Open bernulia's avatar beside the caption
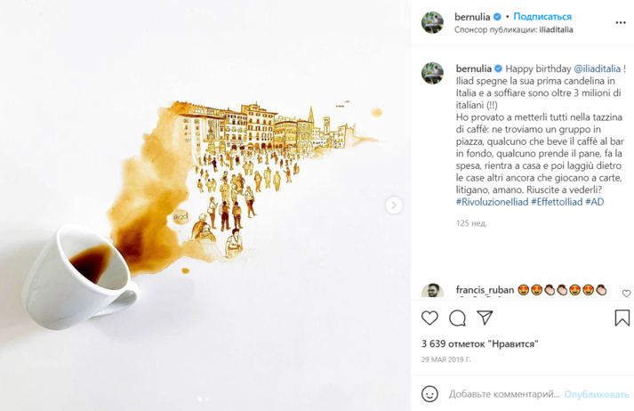Screen dimensions: 634x411 (432, 73)
